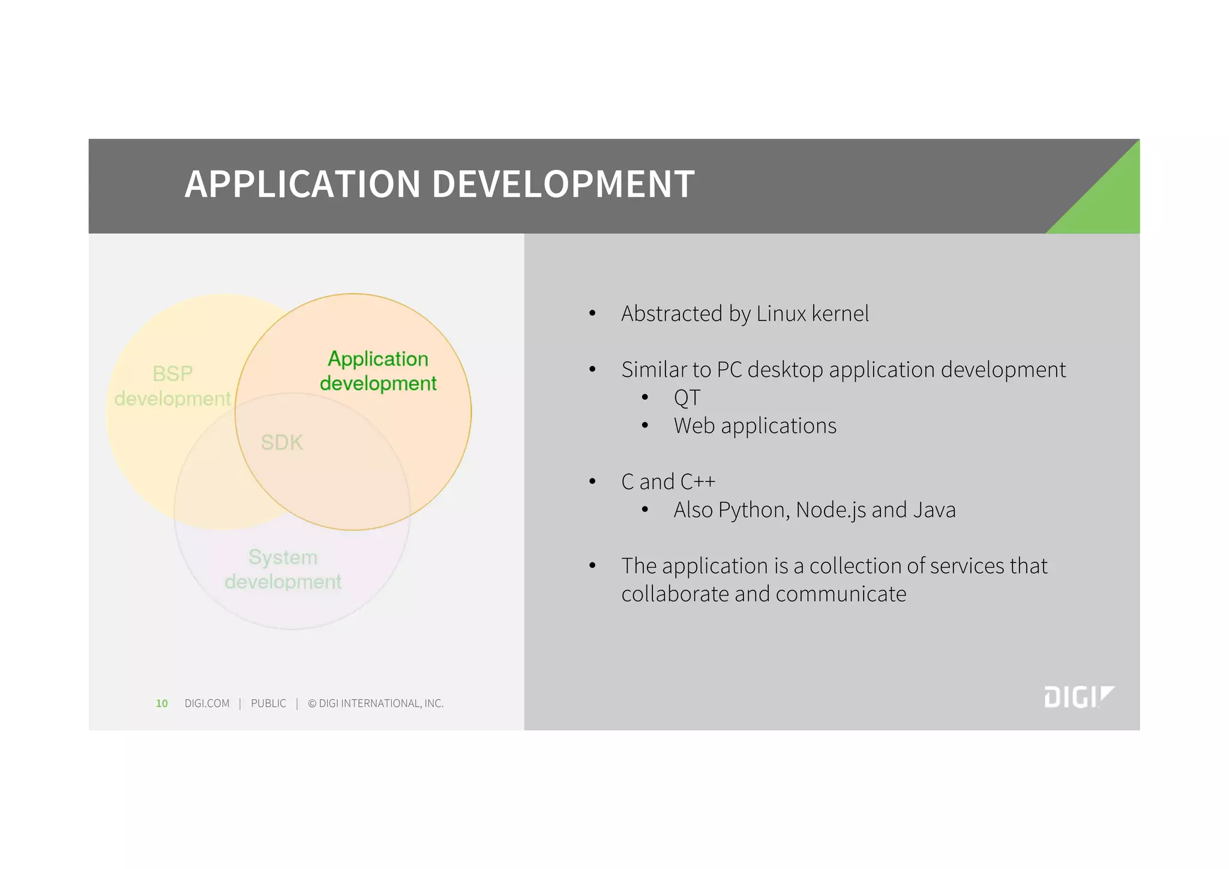Viewport: 1229px width, 869px height.
Task: Click the 'Similar to PC desktop' bullet
Action: (x=843, y=370)
